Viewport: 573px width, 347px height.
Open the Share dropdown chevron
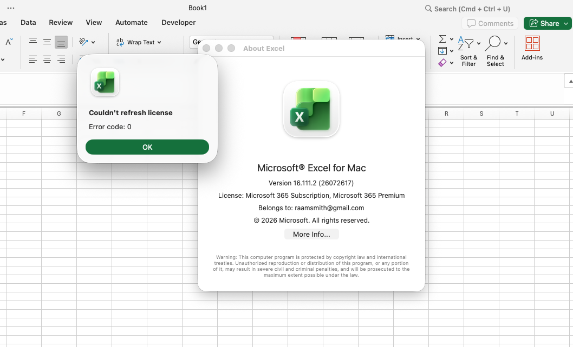tap(566, 23)
